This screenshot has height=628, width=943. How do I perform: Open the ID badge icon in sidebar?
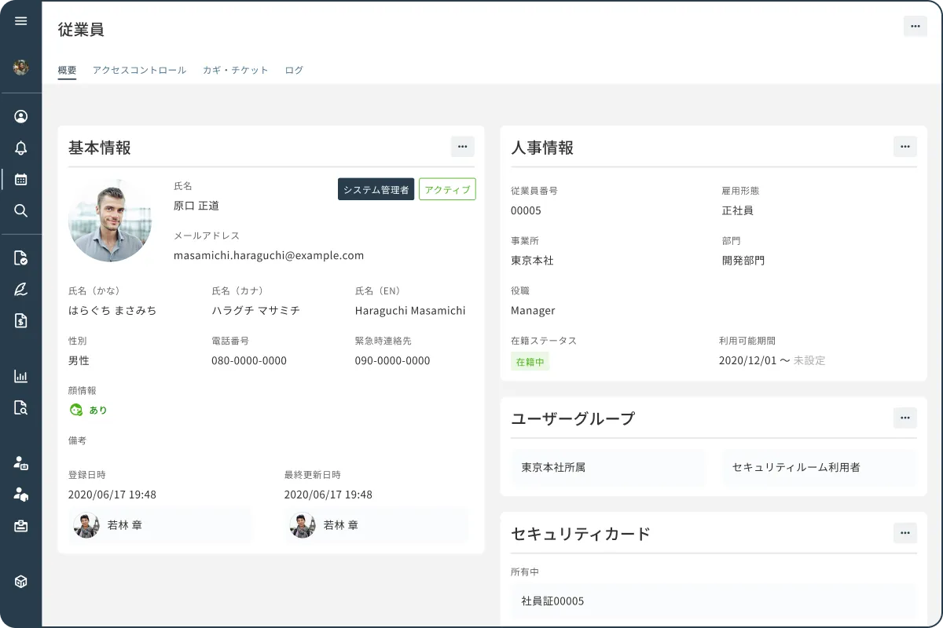pyautogui.click(x=21, y=526)
